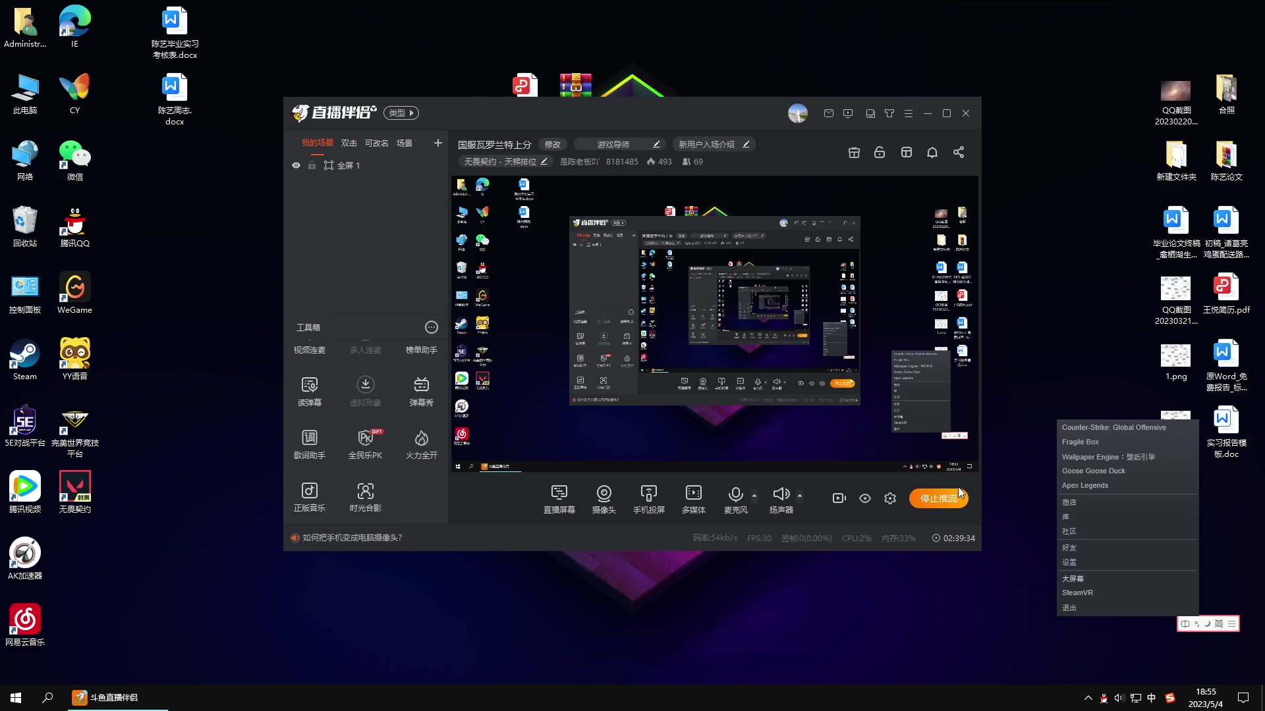Start recording with the video record icon
The height and width of the screenshot is (711, 1265).
click(839, 498)
